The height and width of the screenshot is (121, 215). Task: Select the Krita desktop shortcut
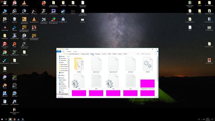pos(5,77)
